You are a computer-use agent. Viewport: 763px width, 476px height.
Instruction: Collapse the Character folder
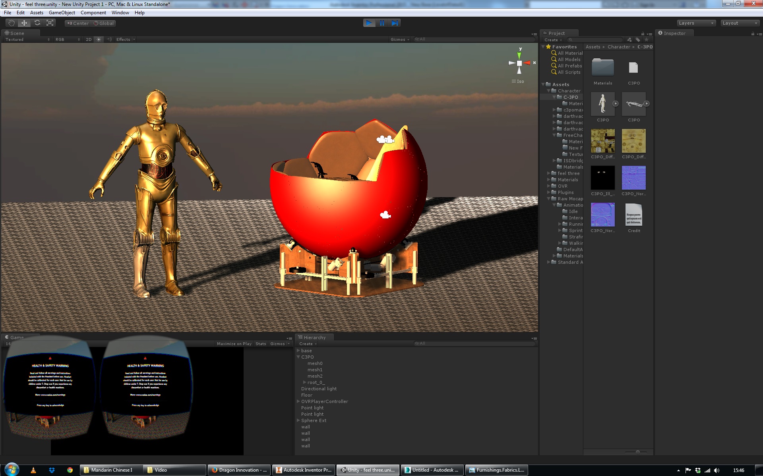coord(549,91)
